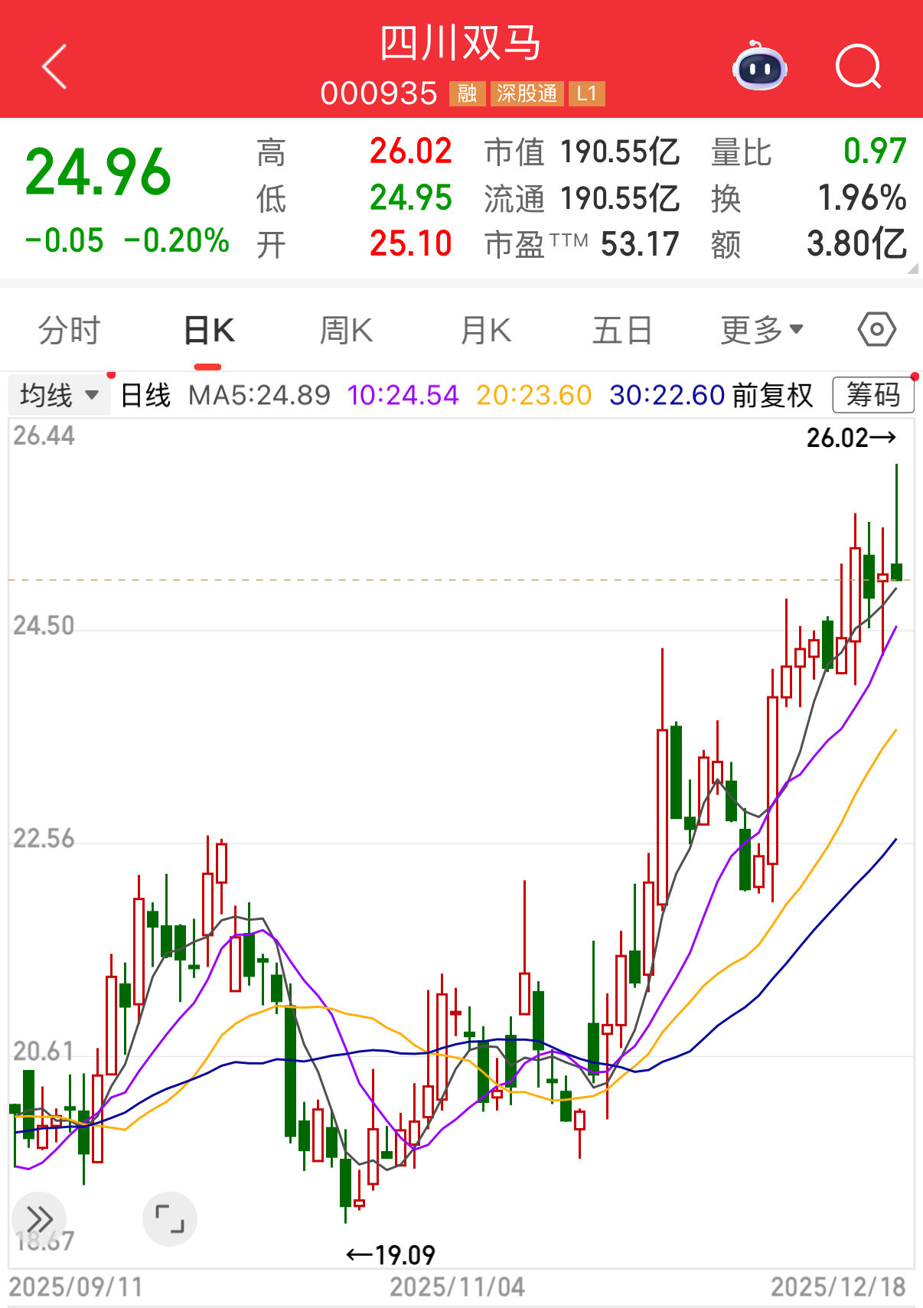Toggle the 前复权 price adjustment mode

pyautogui.click(x=772, y=396)
